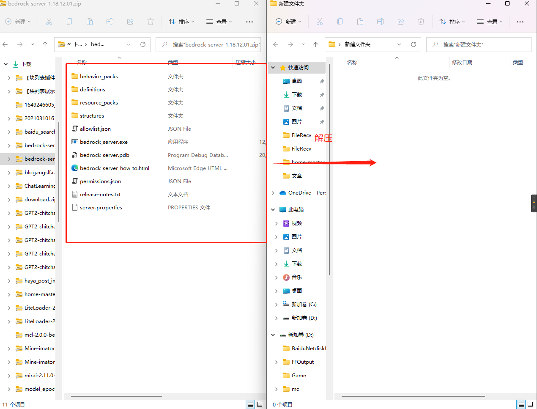Click 新建文件夹 breadcrumb in address bar
The image size is (537, 409).
point(358,44)
